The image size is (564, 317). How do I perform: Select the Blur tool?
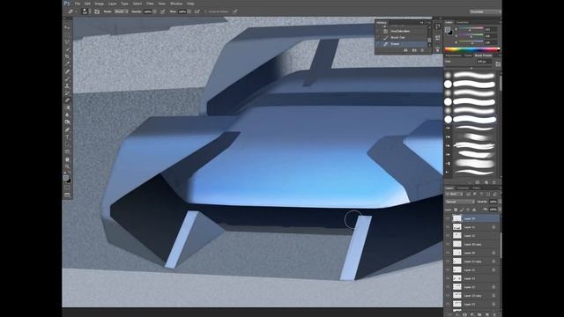(x=67, y=115)
